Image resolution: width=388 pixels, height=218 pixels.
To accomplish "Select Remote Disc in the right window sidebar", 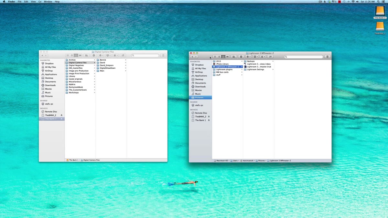I will point(200,113).
